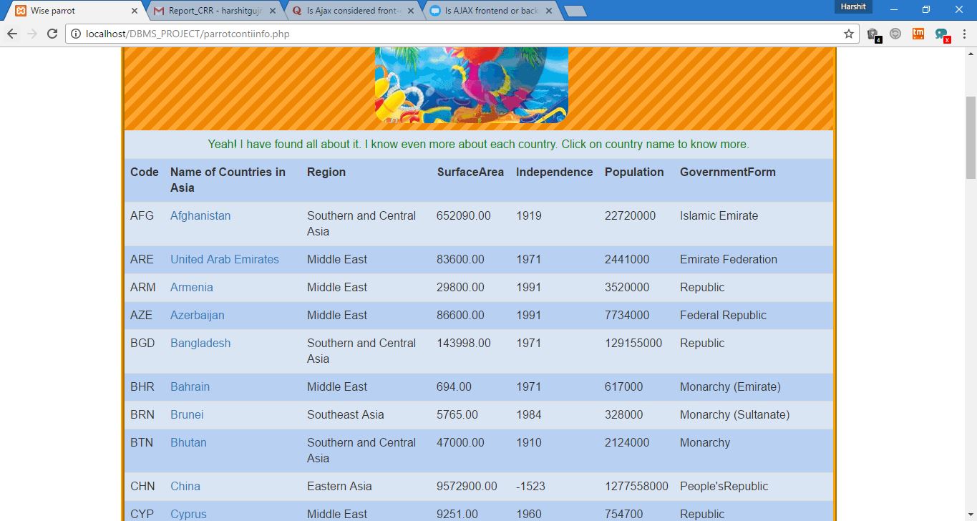
Task: Open United Arab Emirates link
Action: click(x=225, y=259)
